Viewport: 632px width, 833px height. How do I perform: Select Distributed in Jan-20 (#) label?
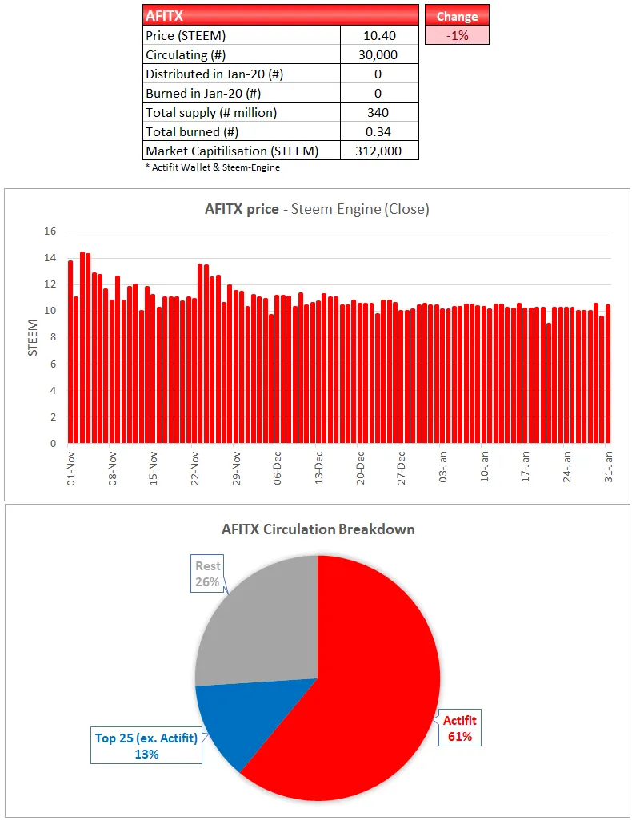coord(214,74)
